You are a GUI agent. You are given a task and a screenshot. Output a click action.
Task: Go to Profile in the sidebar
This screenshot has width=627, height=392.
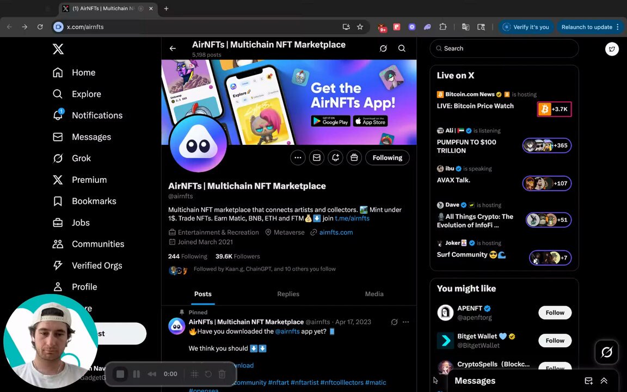click(x=75, y=287)
